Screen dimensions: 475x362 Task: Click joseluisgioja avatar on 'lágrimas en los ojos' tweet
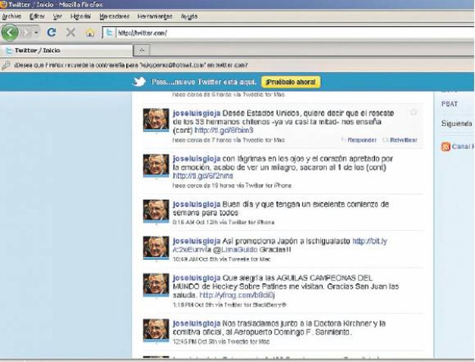156,166
